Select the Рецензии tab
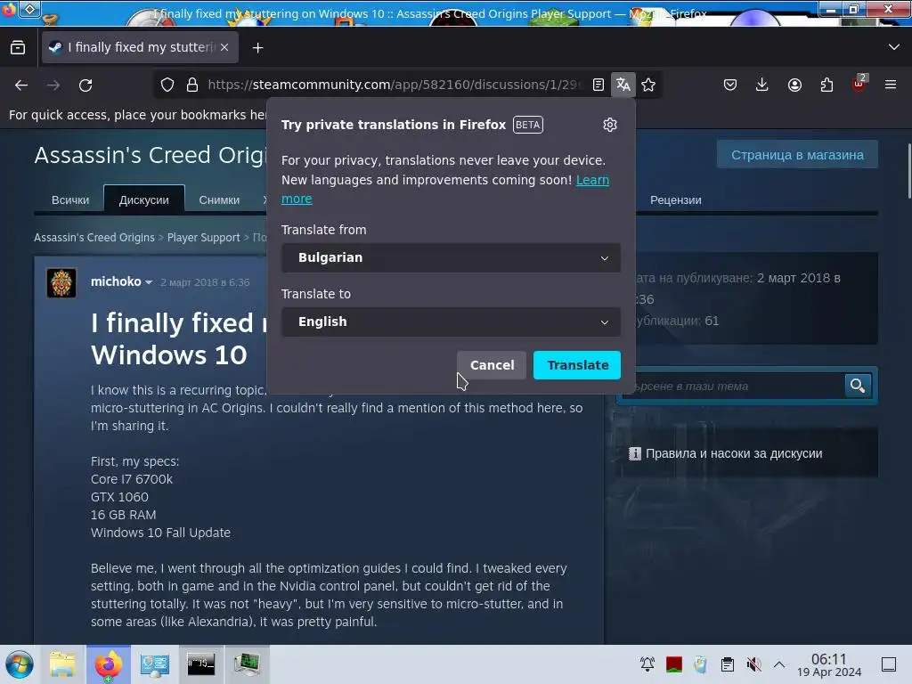 [675, 200]
